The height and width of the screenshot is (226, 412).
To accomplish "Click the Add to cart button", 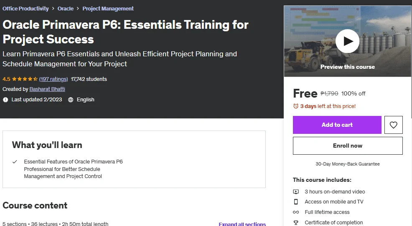I will point(337,125).
